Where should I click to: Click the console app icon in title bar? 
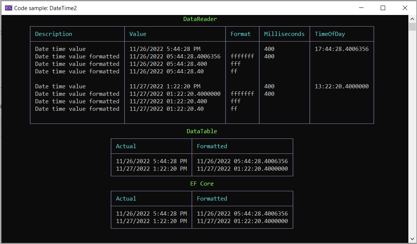pyautogui.click(x=9, y=8)
